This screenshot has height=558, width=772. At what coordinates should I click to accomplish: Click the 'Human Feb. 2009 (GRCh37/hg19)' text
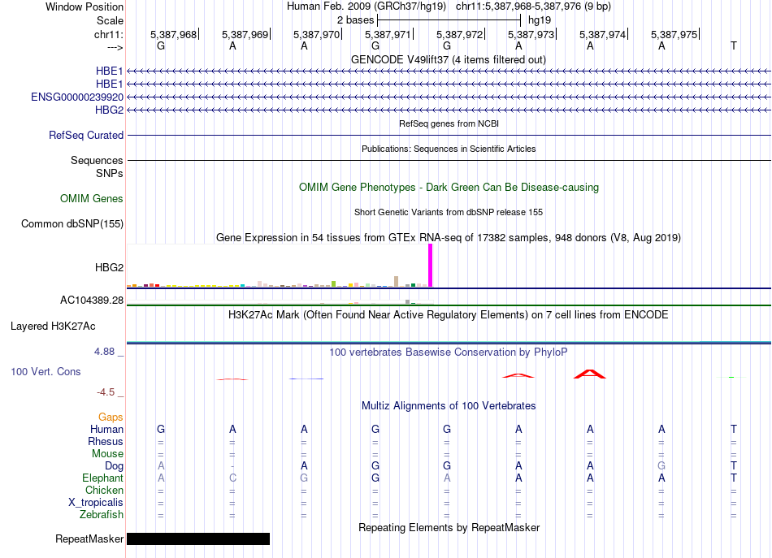coord(366,6)
